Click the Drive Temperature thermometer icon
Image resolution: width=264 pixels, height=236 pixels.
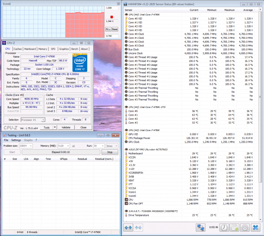click(126, 215)
